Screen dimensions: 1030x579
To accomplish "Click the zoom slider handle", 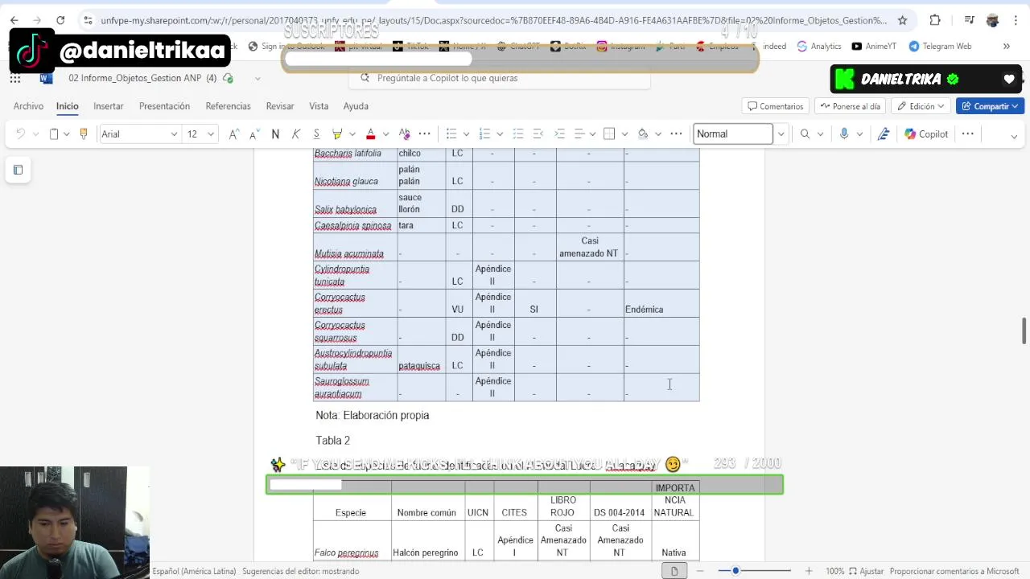I will click(x=735, y=571).
